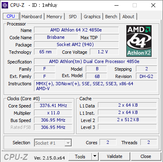Click the Stepping value 2
This screenshot has width=163, height=162.
click(146, 69)
